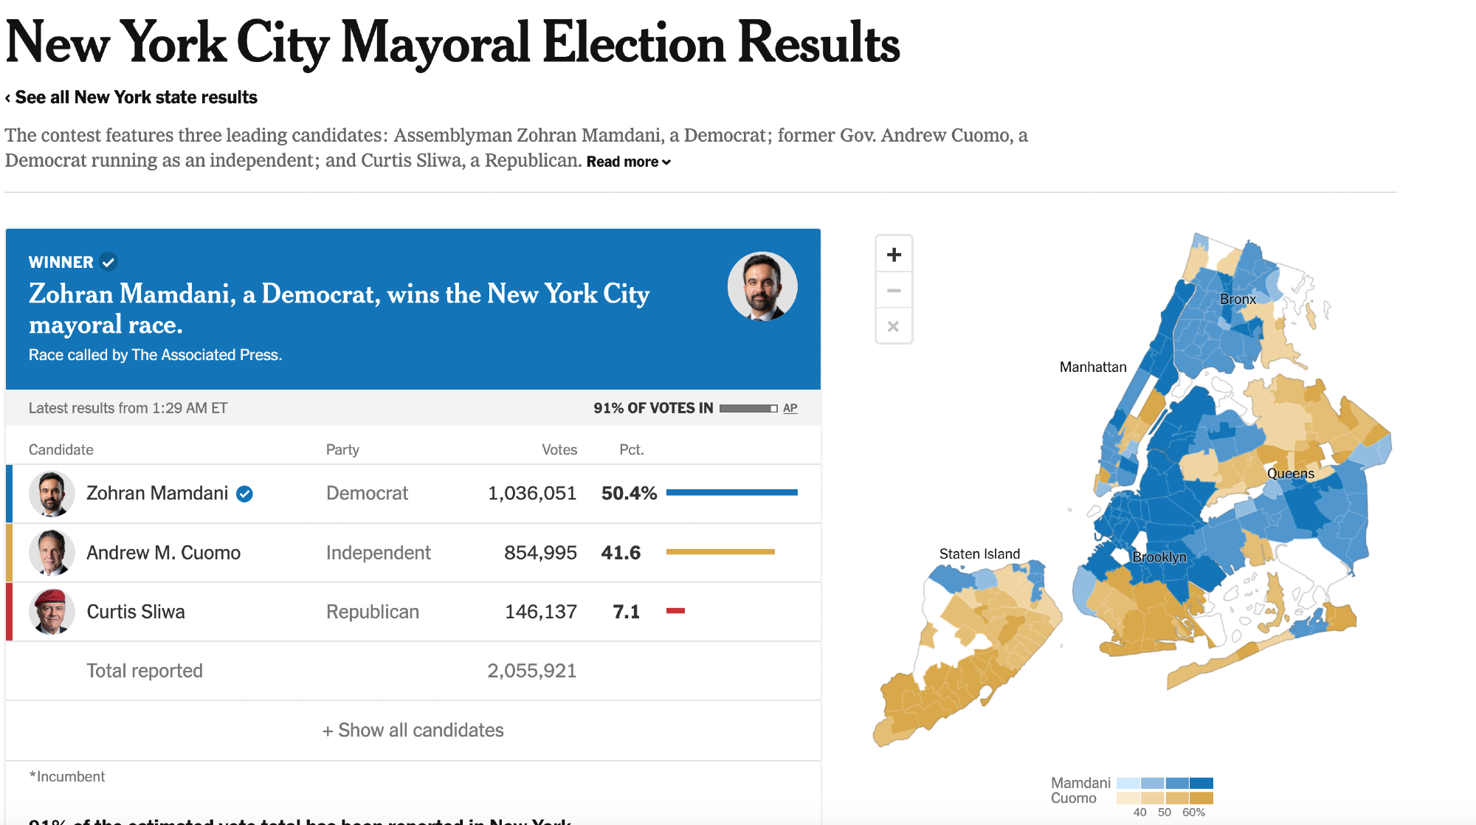The height and width of the screenshot is (825, 1476).
Task: Zoom out of the map with minus button
Action: (894, 291)
